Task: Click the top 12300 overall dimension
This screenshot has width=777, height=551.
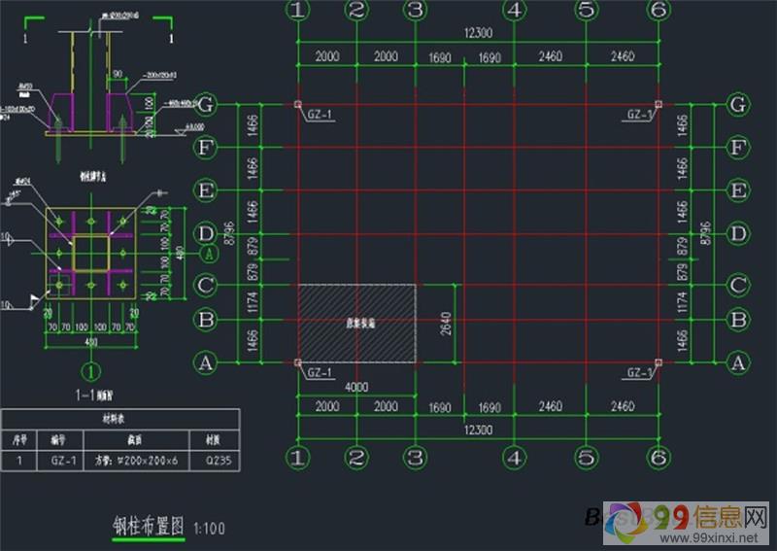Action: pos(478,33)
